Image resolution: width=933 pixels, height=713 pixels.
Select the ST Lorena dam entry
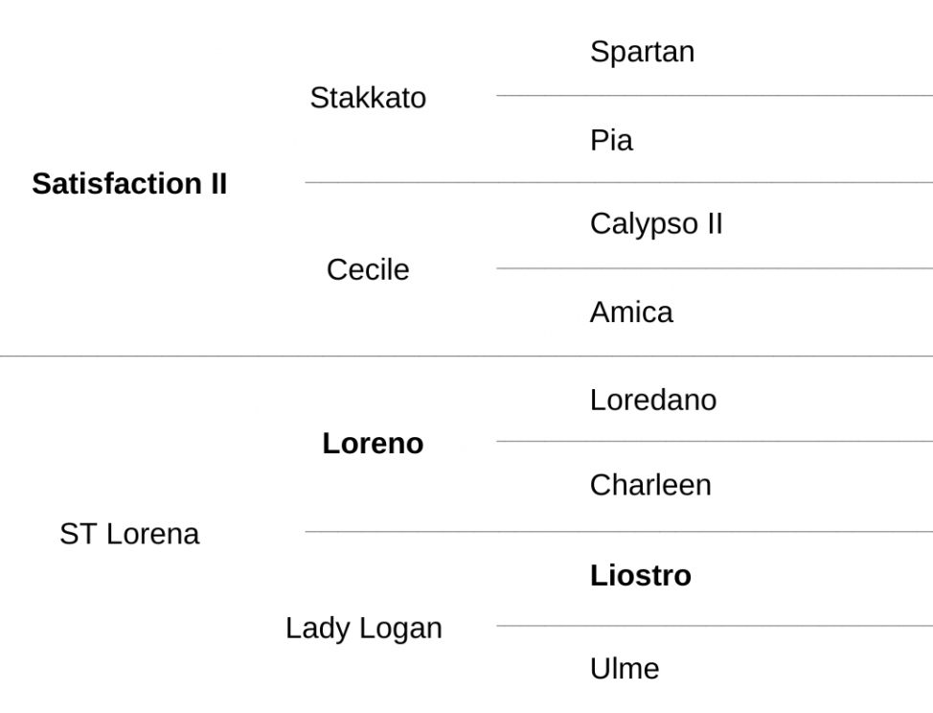pos(129,534)
